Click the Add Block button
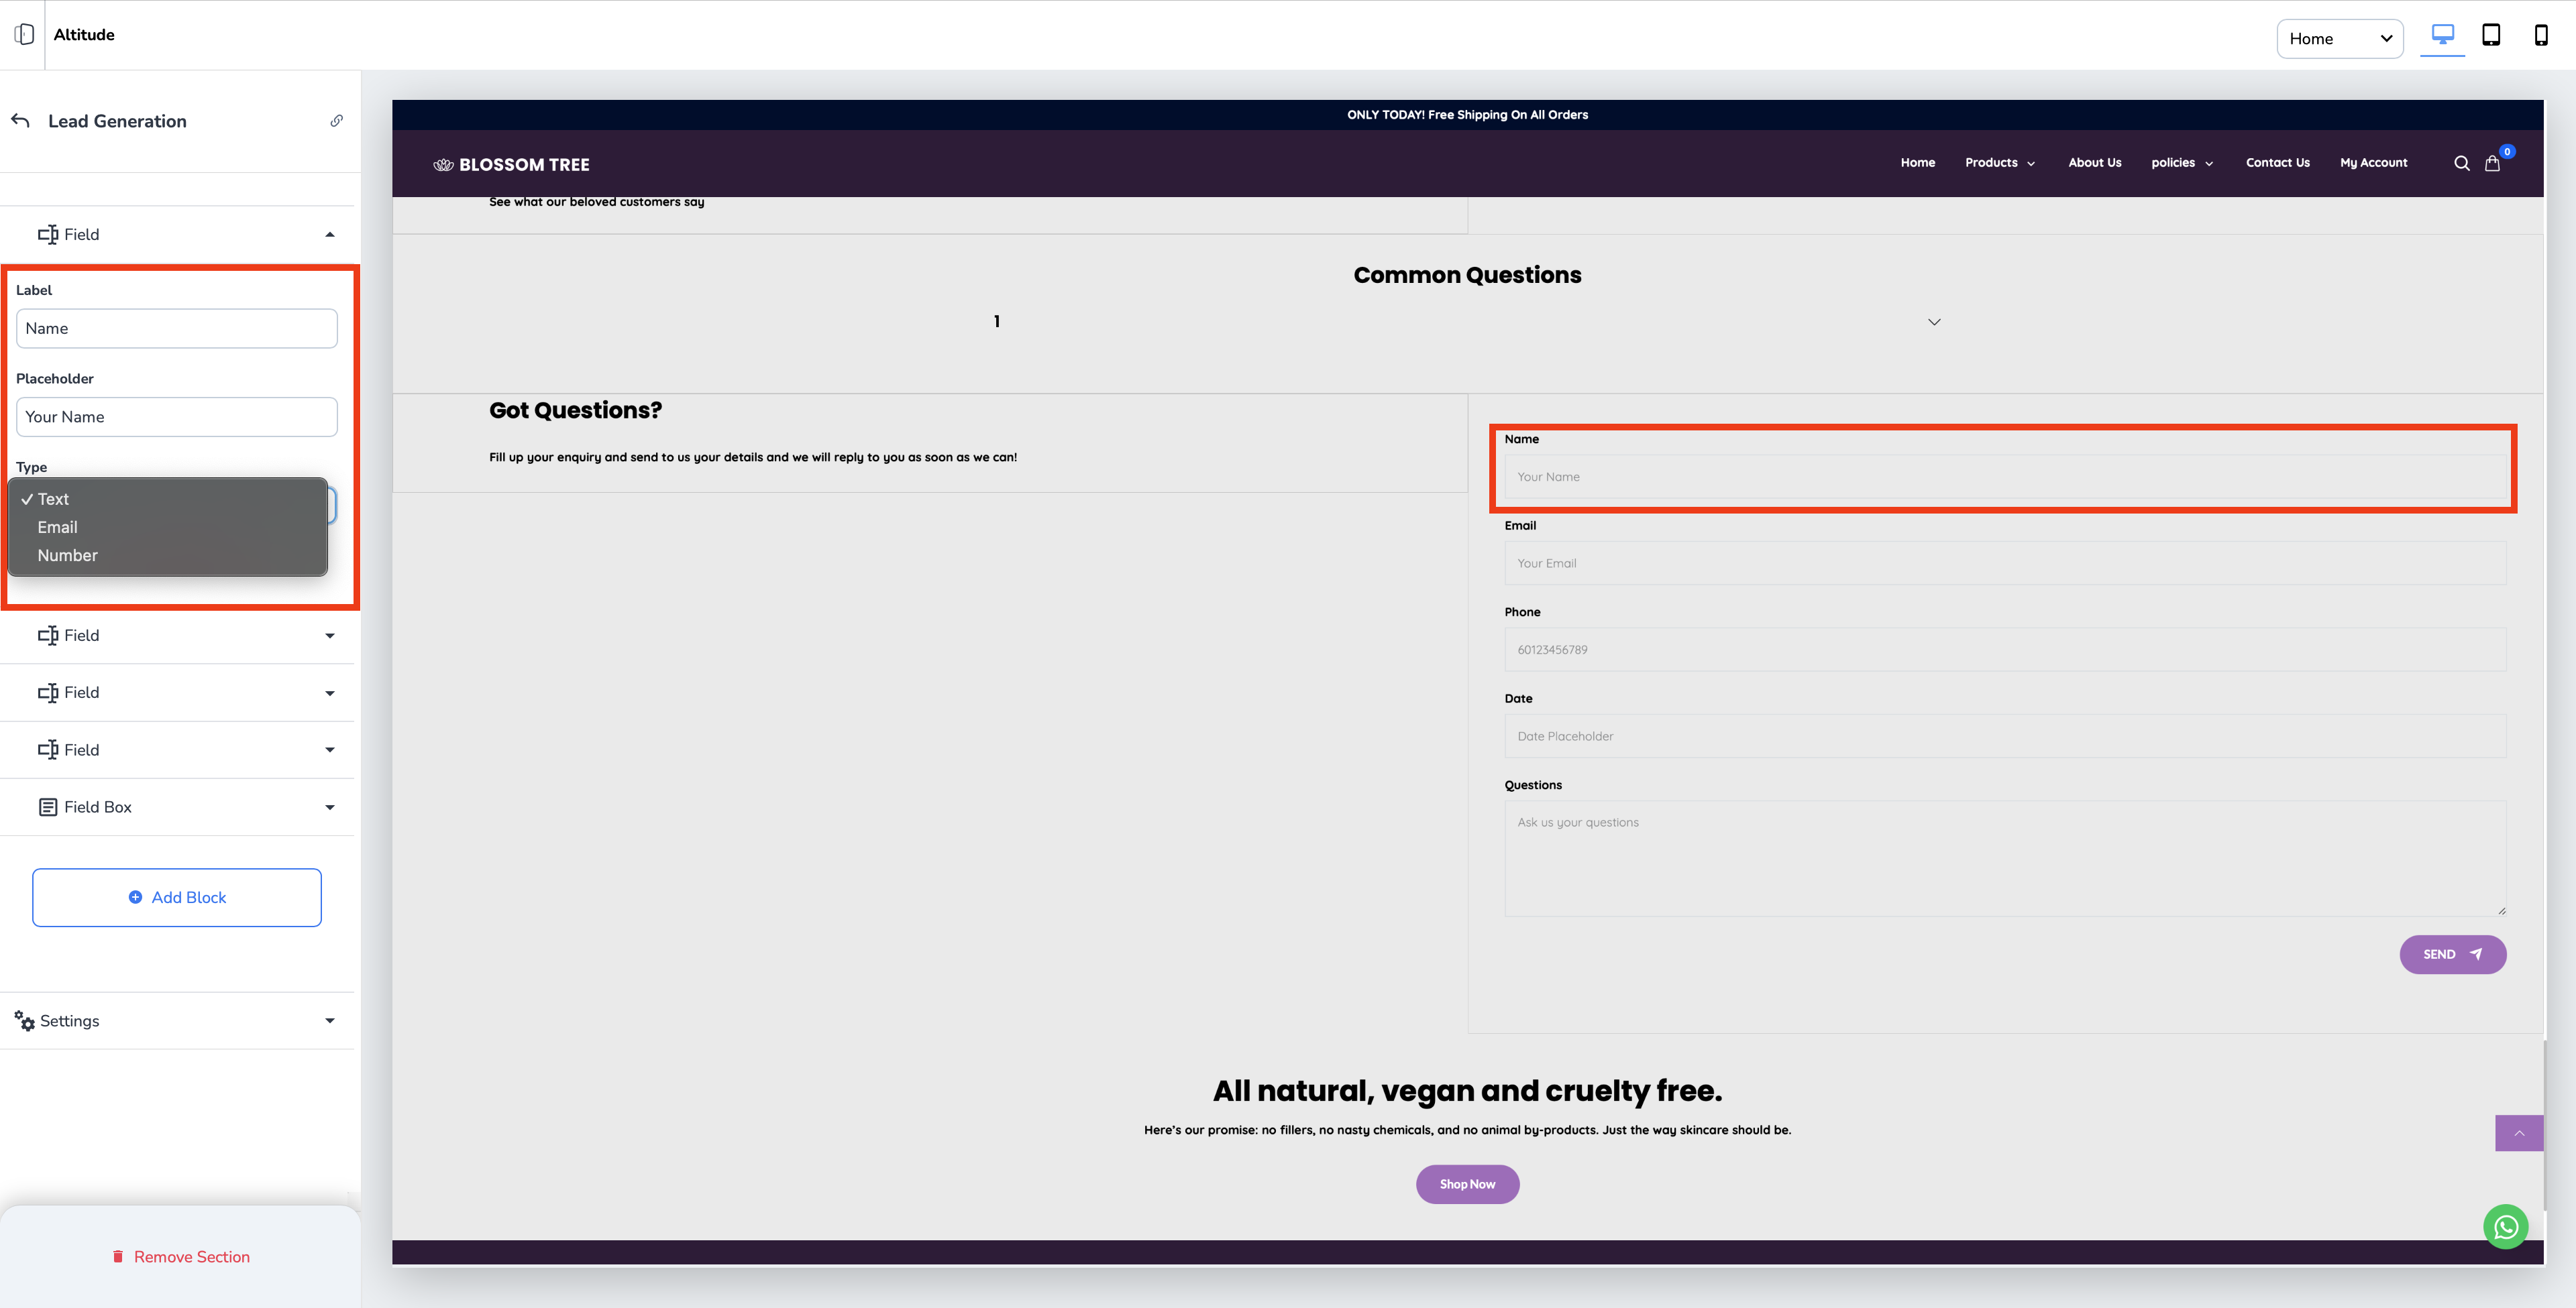 coord(177,897)
